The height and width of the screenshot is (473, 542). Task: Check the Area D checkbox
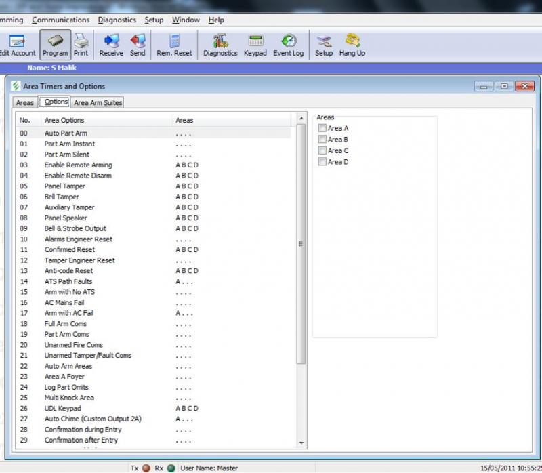pyautogui.click(x=322, y=162)
